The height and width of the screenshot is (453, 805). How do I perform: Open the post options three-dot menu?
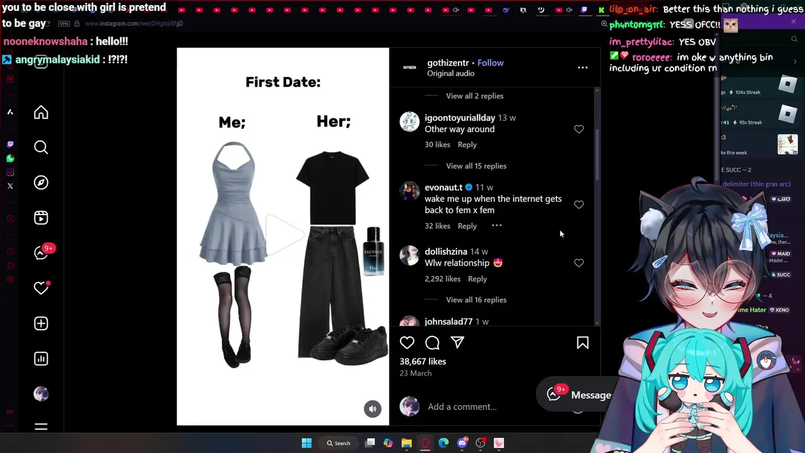(x=582, y=67)
